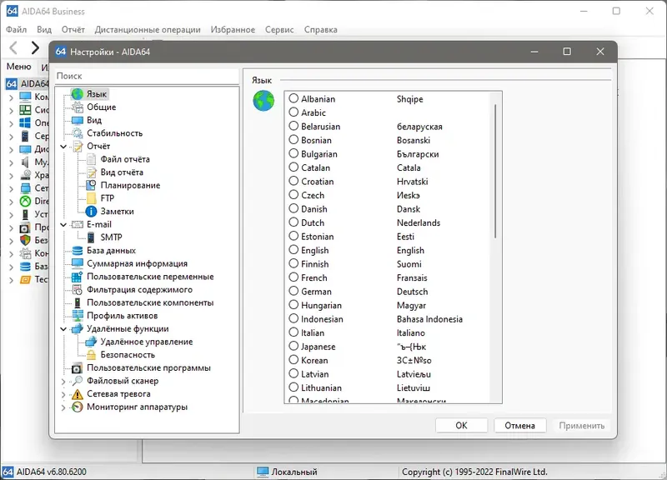Click the Пользовательские переменные icon
Screen dimensions: 667x480
point(77,277)
